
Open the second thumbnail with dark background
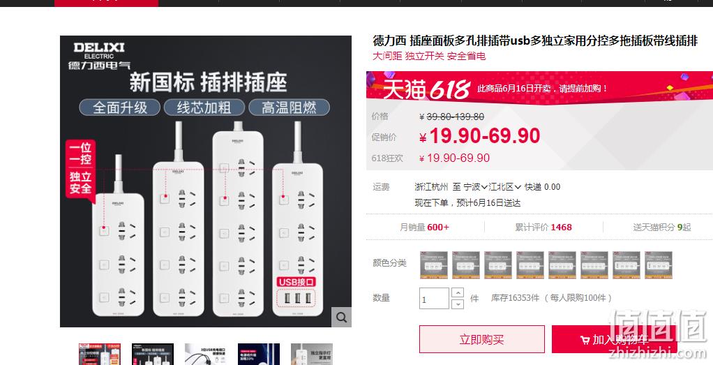[153, 354]
